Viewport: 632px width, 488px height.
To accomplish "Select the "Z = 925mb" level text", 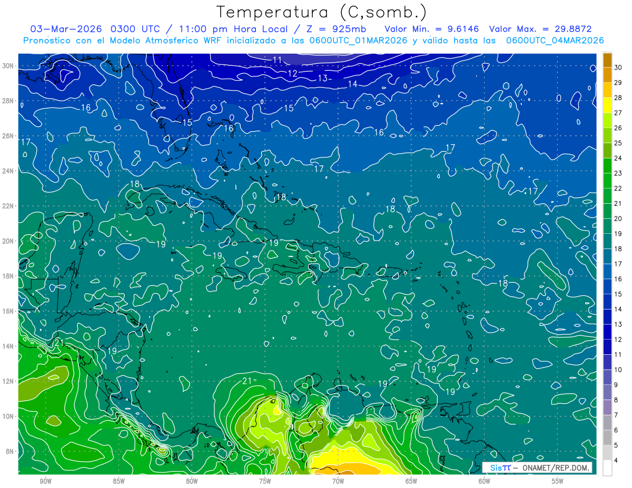I will (336, 29).
